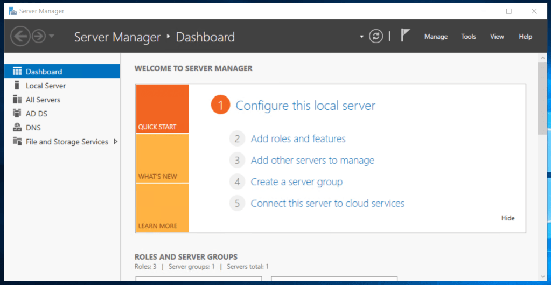Open the notifications flag icon
Image resolution: width=551 pixels, height=285 pixels.
[x=405, y=36]
